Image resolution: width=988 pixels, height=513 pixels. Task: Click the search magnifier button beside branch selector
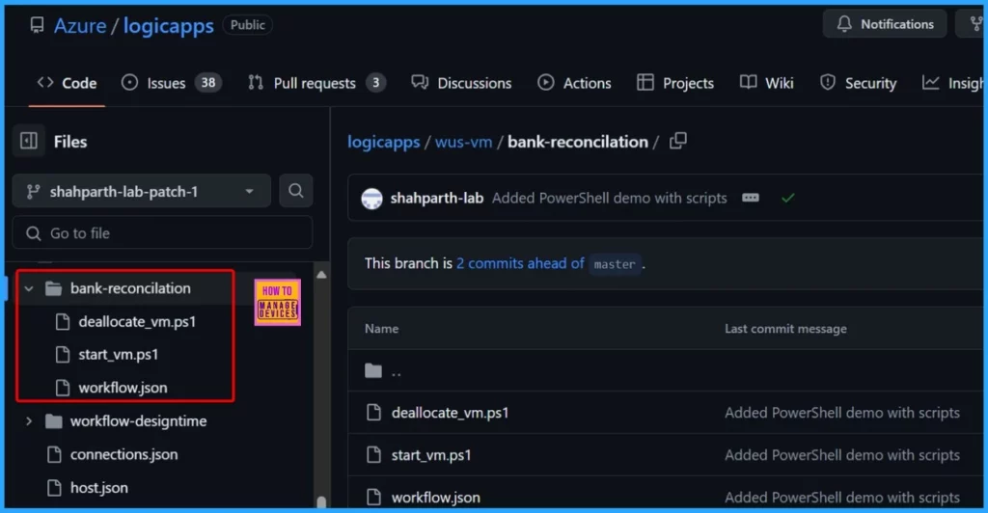(295, 191)
